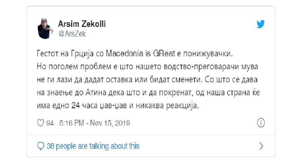Like the tweet with the heart icon
The image size is (297, 167).
coord(40,123)
